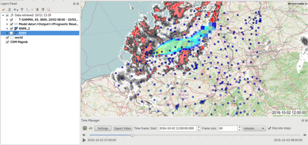The width and height of the screenshot is (308, 145).
Task: Step back one time frame
Action: (83, 135)
